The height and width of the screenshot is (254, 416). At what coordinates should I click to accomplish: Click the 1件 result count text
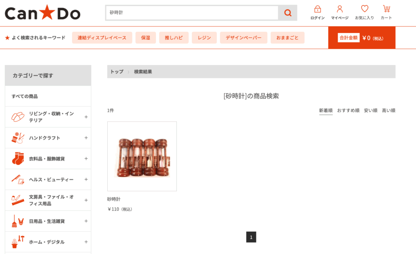click(110, 111)
